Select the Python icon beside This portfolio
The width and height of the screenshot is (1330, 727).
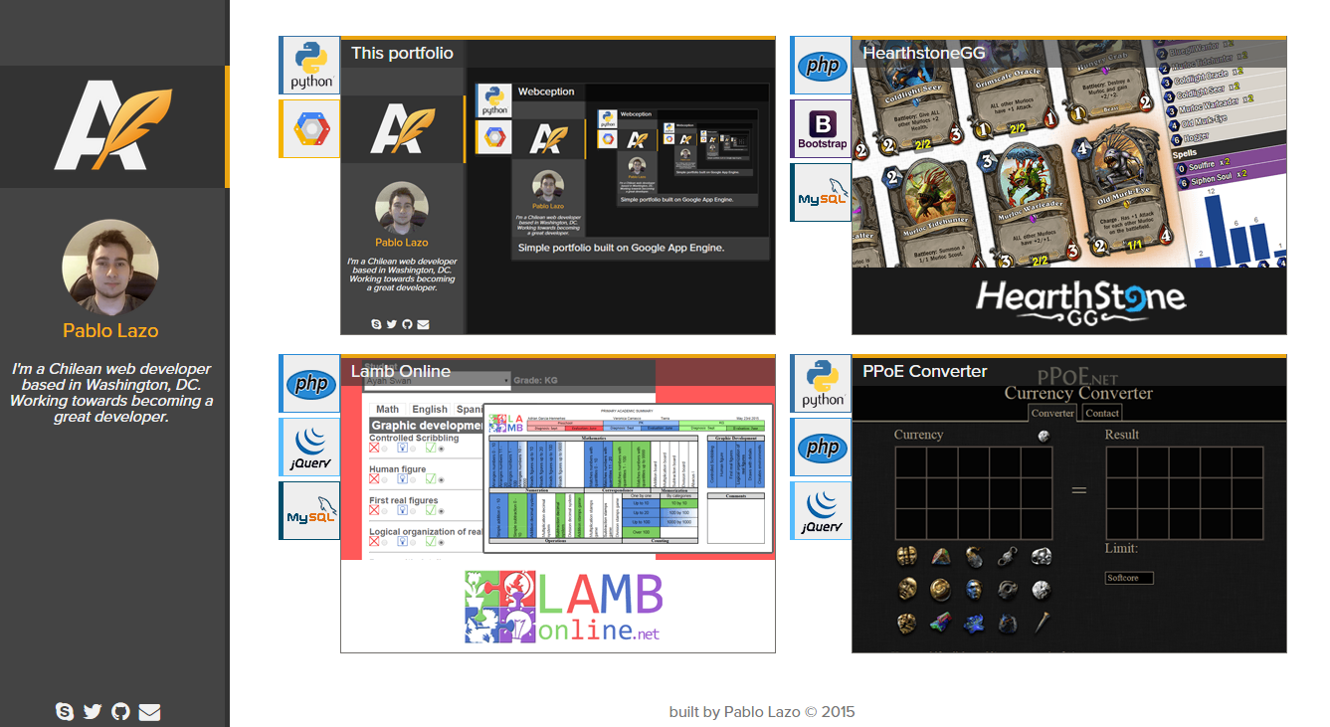(x=309, y=66)
